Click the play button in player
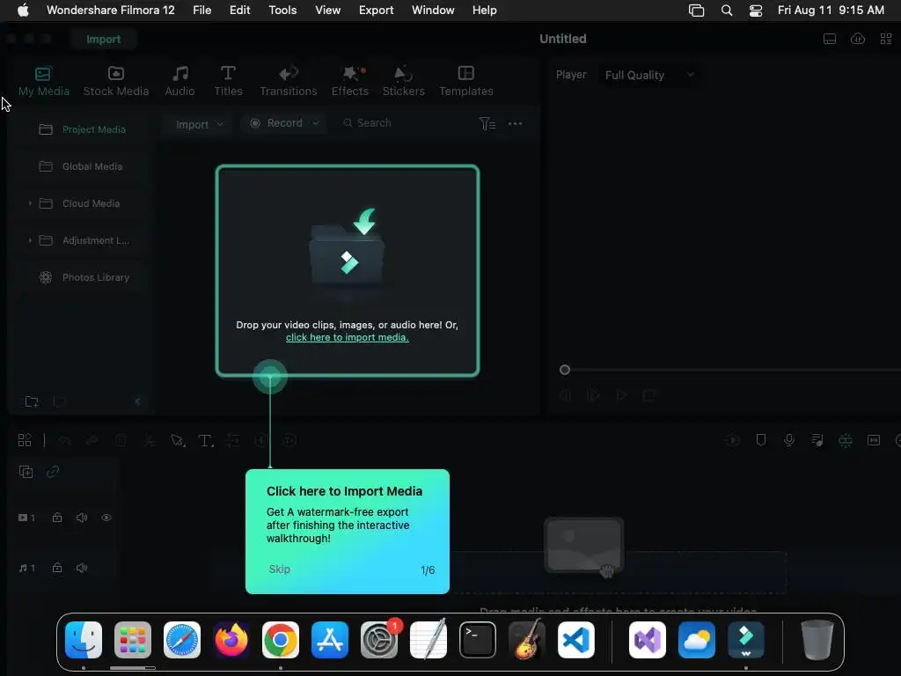Viewport: 901px width, 676px height. pyautogui.click(x=620, y=395)
